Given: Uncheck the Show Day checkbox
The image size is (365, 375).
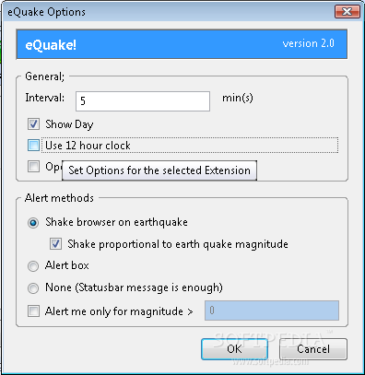Looking at the screenshot, I should [x=33, y=124].
